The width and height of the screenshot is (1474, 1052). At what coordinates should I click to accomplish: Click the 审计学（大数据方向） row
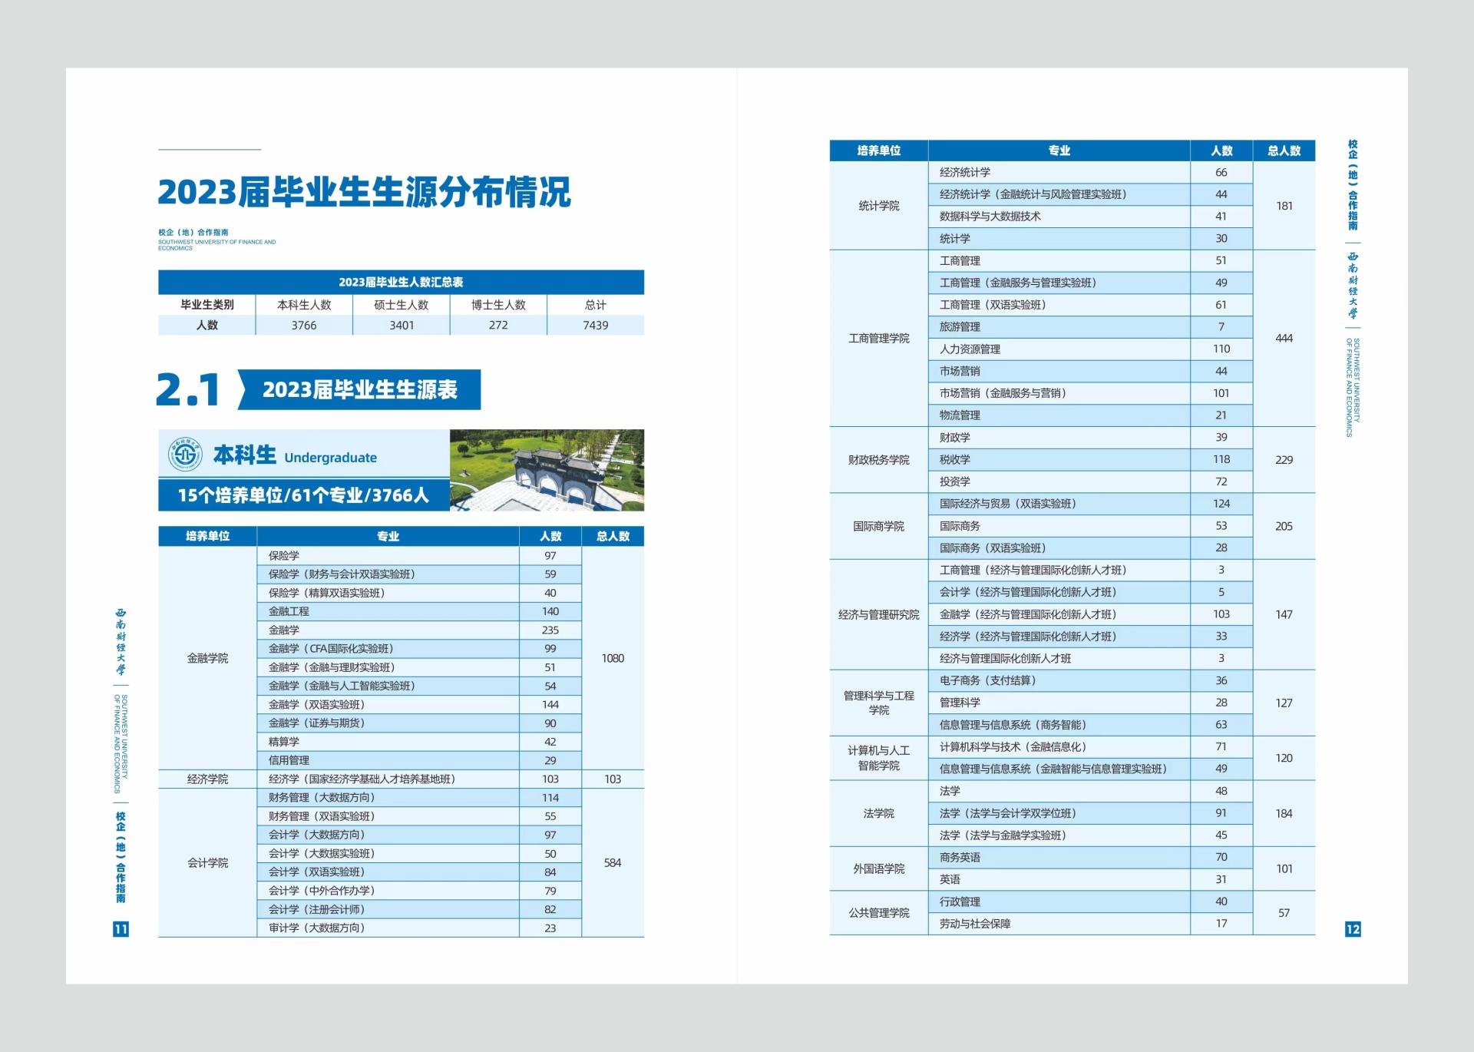point(419,928)
